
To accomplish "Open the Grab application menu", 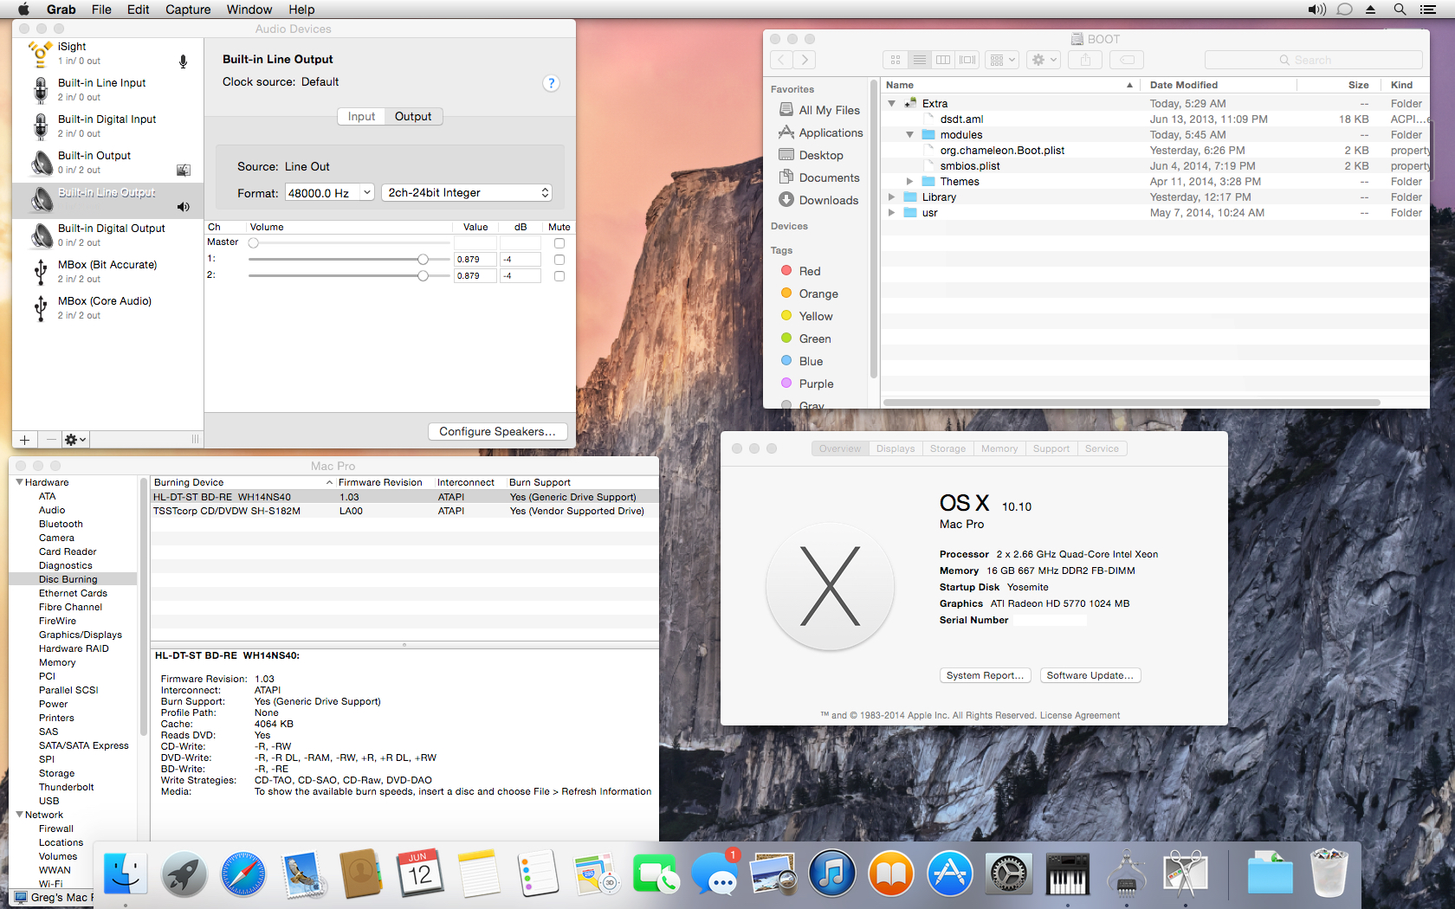I will 61,10.
